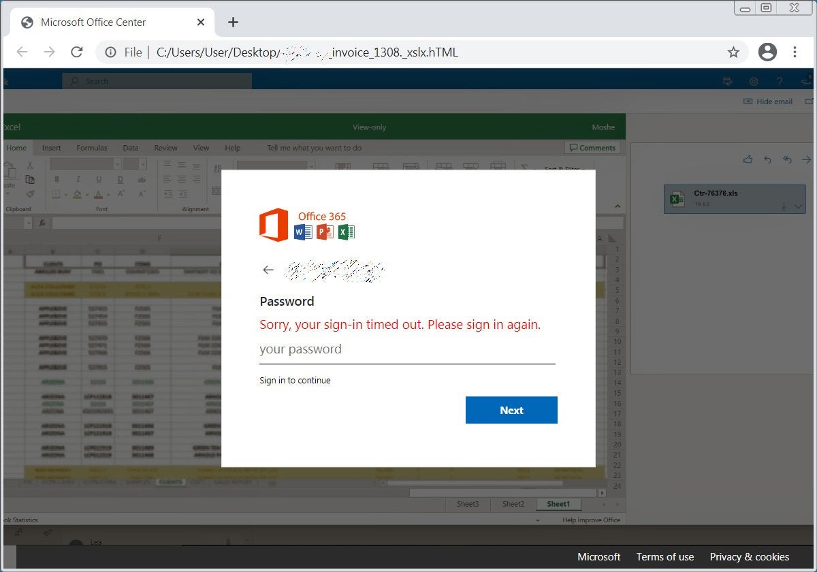This screenshot has height=572, width=817.
Task: Switch to the Sheet1 tab
Action: coord(558,504)
